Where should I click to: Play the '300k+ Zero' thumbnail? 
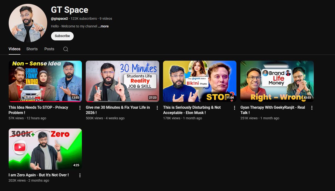tap(45, 149)
